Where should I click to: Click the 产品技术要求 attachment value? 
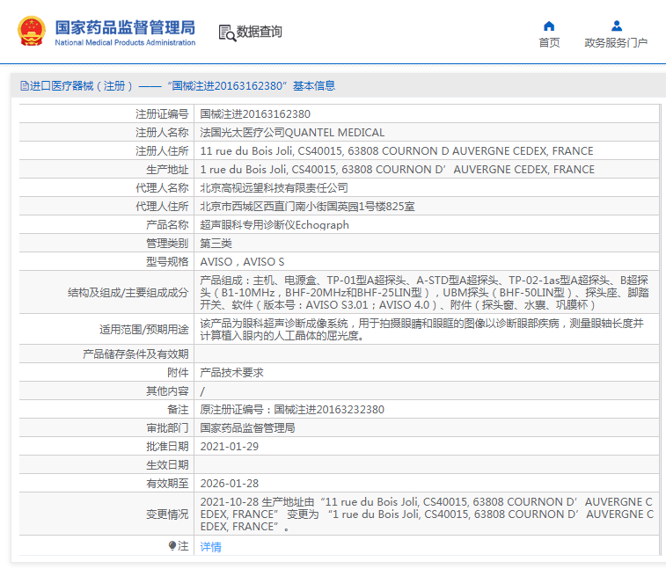(x=231, y=372)
